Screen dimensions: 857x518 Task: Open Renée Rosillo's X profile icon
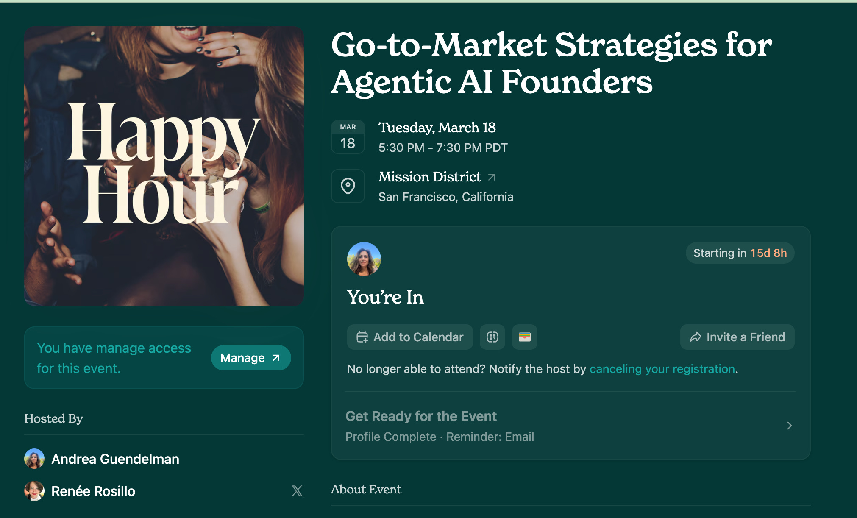coord(297,491)
